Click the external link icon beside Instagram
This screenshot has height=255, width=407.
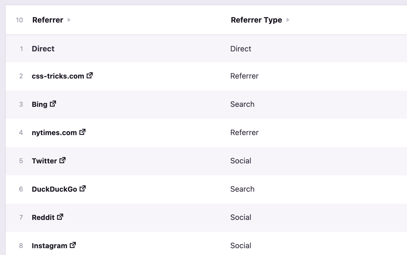pos(72,245)
